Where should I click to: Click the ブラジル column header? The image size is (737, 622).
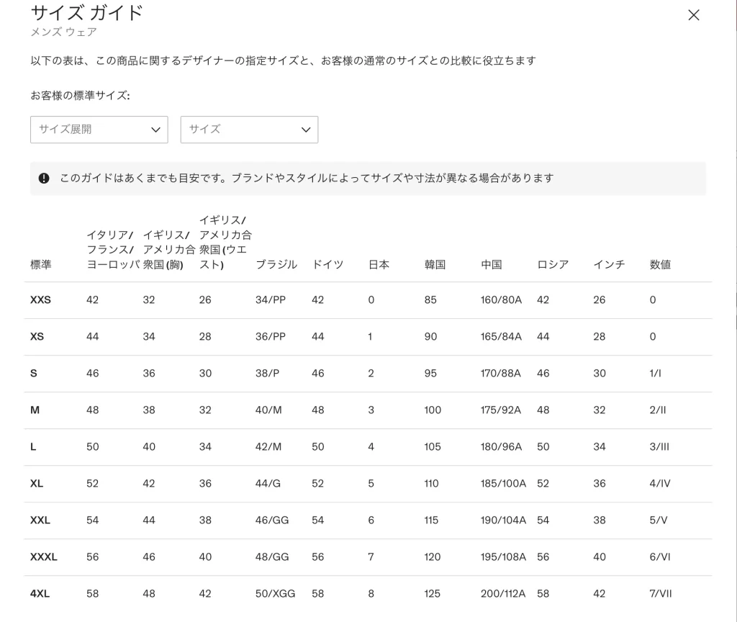pos(276,265)
